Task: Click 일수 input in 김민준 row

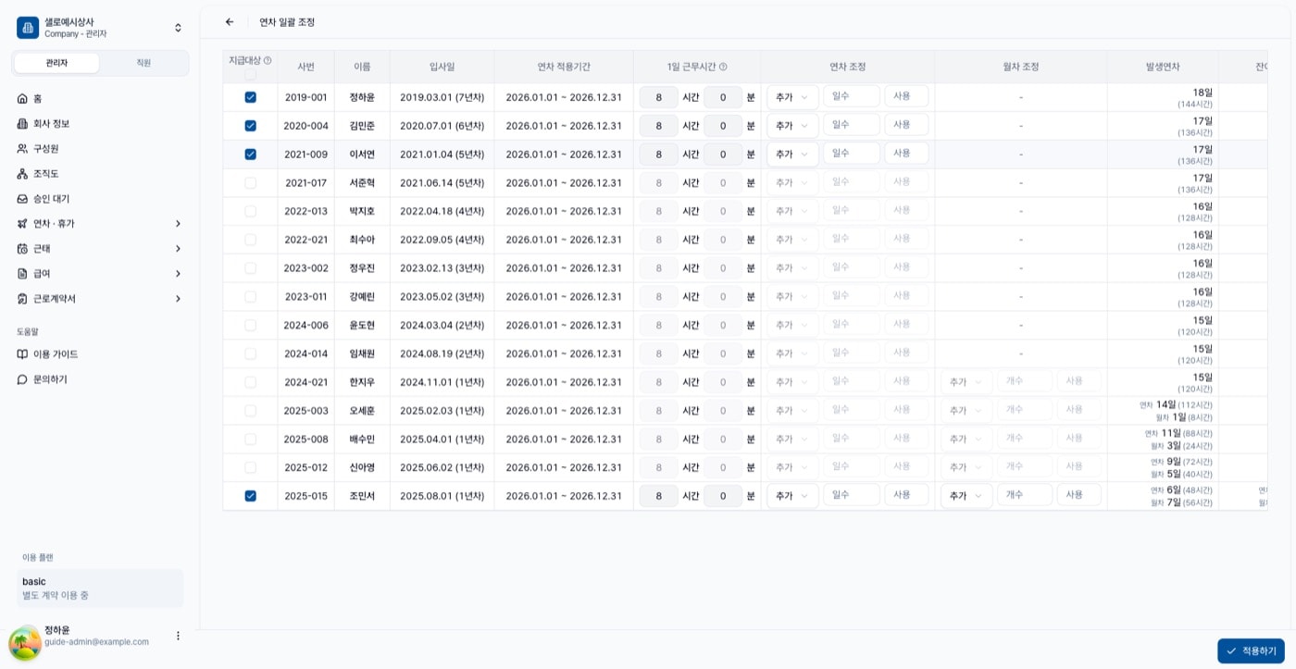Action: coord(852,125)
